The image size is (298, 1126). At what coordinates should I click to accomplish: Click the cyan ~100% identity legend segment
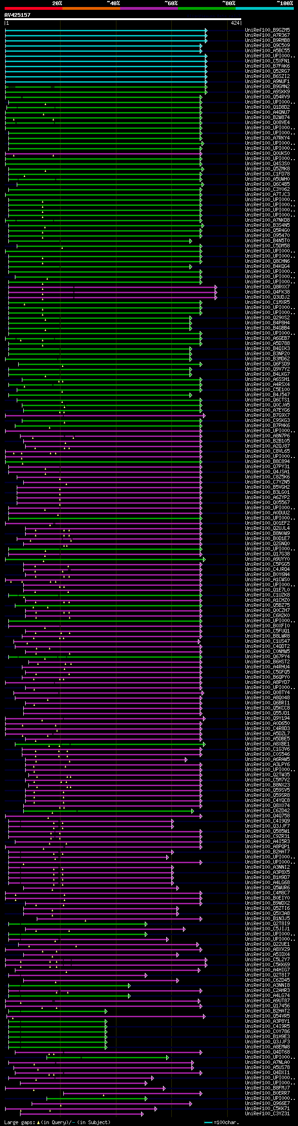click(x=264, y=8)
